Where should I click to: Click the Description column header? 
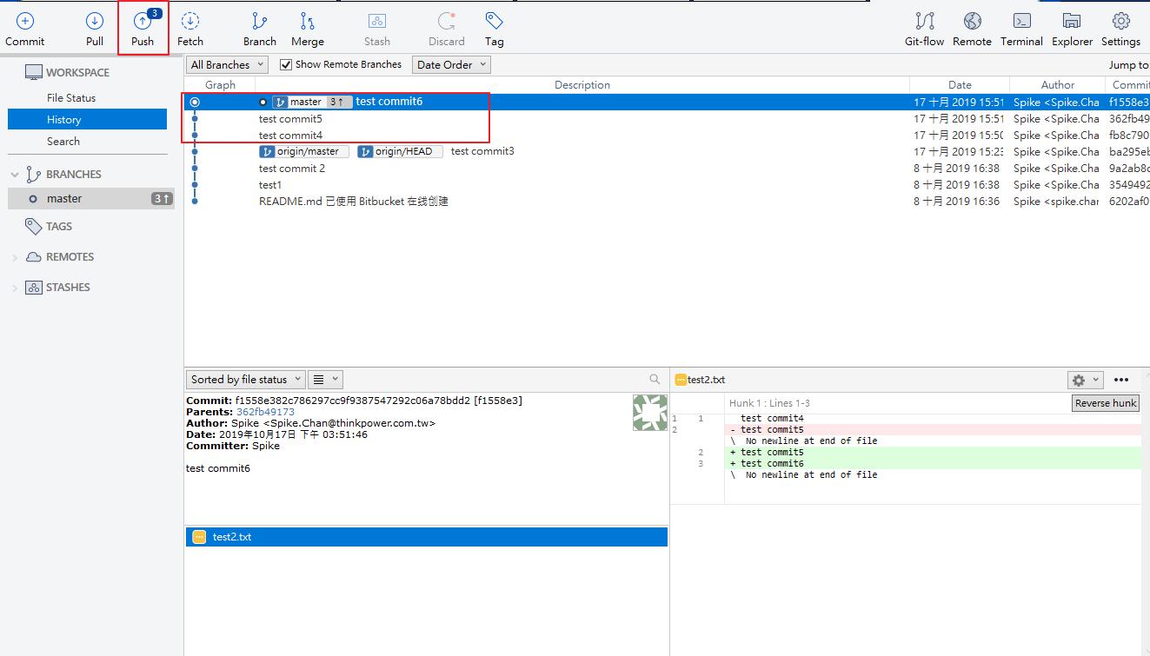(x=582, y=84)
